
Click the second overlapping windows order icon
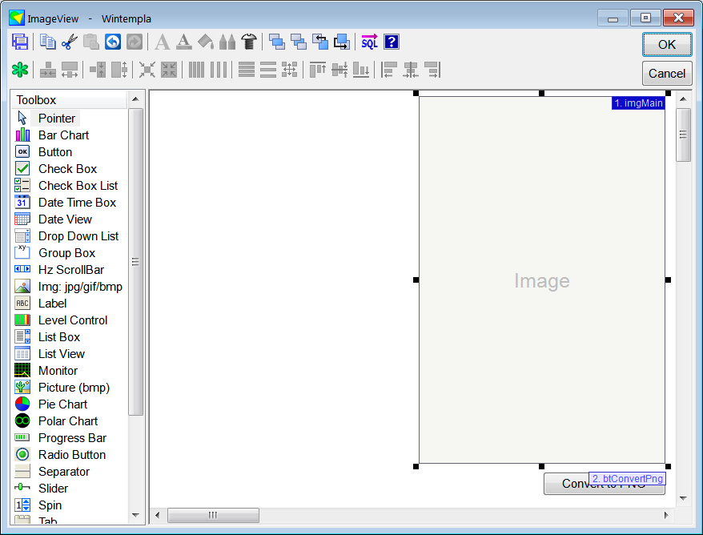299,42
